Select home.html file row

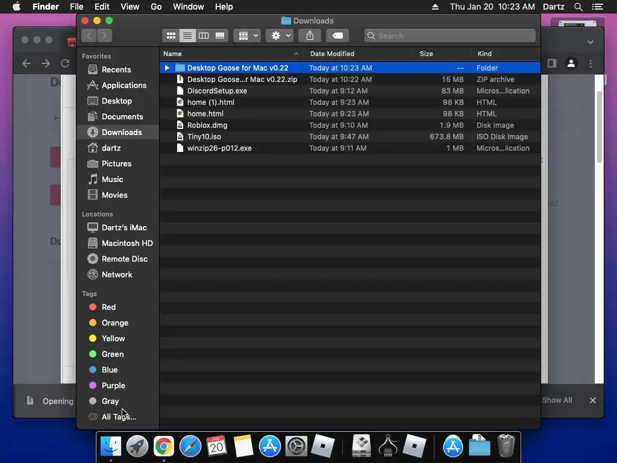pyautogui.click(x=350, y=113)
